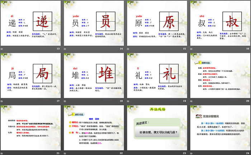Viewport: 251px width, 155px height.
Task: Click the black 堆 character on slide 18
Action: pos(75,76)
